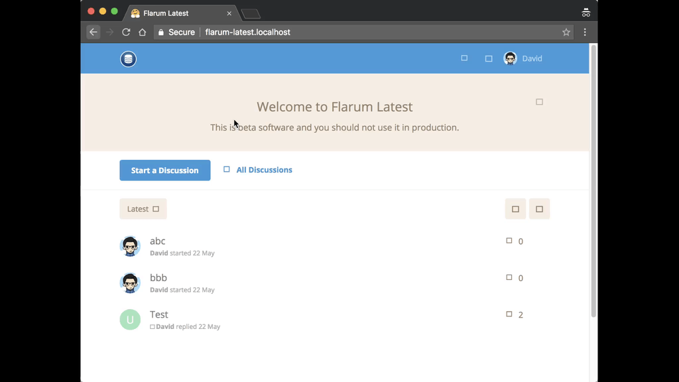Click 'David started 22 May' under bbb
The height and width of the screenshot is (382, 679).
182,290
